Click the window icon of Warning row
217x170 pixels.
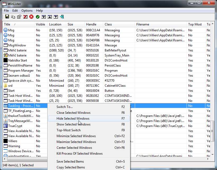coord(5,146)
